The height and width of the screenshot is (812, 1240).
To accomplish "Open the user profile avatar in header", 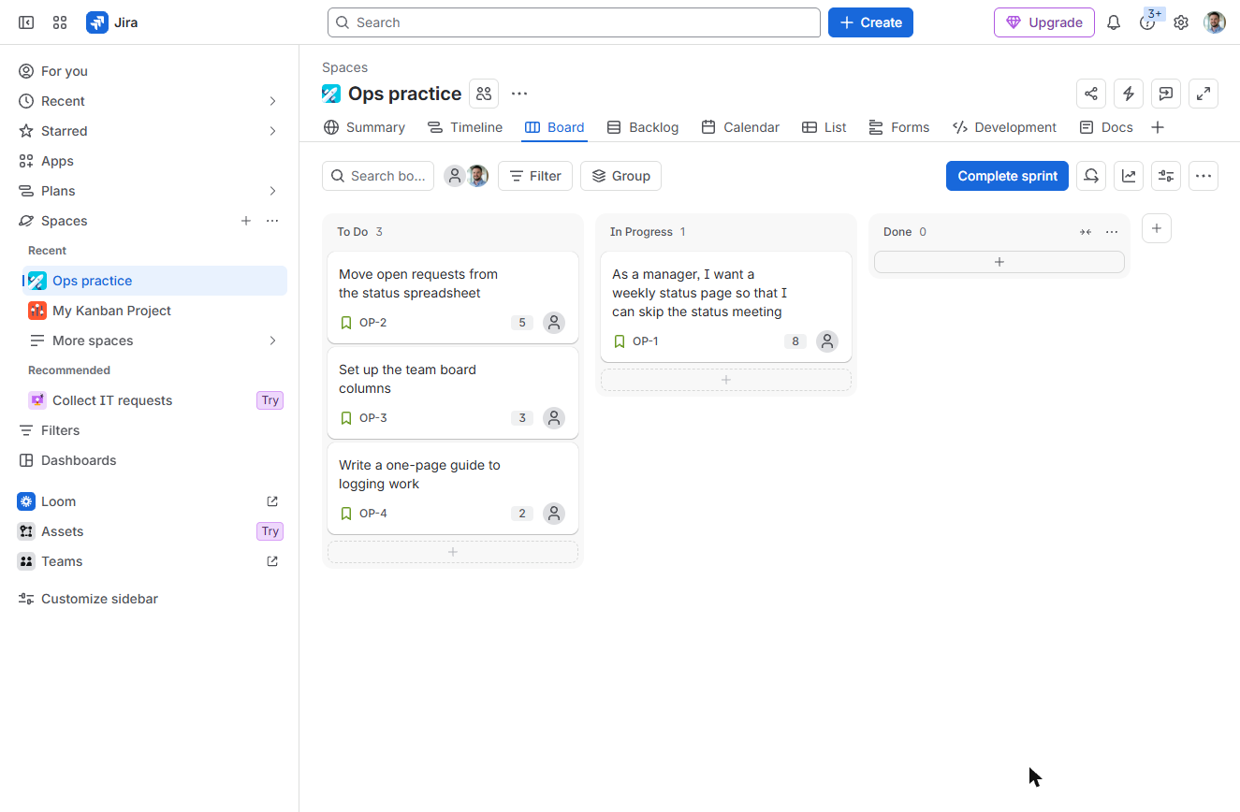I will tap(1215, 22).
